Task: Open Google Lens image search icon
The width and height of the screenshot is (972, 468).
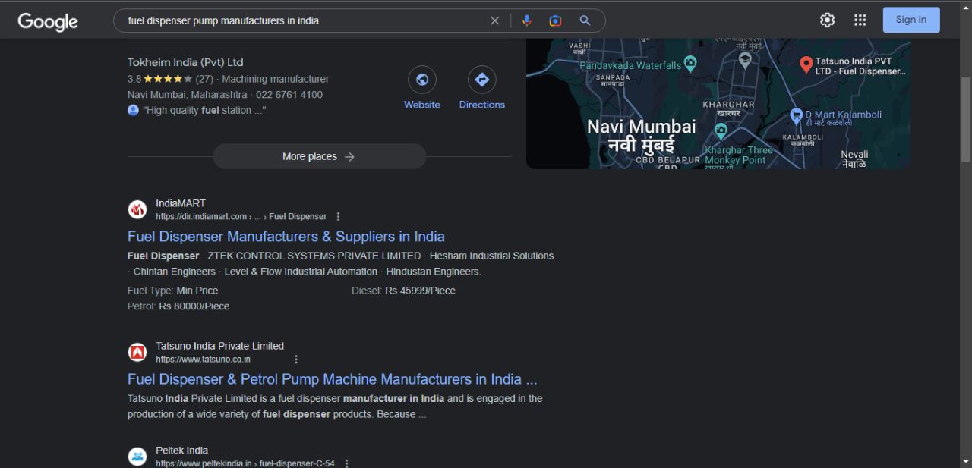Action: coord(555,20)
